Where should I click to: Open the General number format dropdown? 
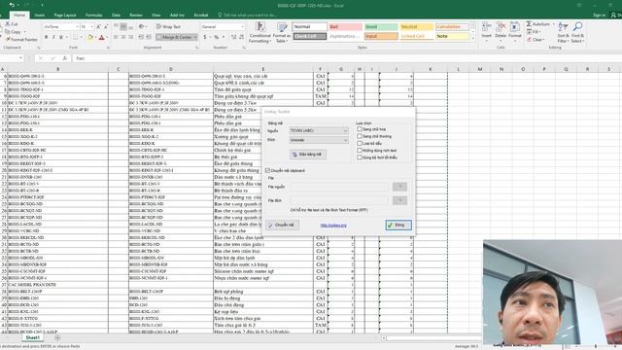point(243,26)
